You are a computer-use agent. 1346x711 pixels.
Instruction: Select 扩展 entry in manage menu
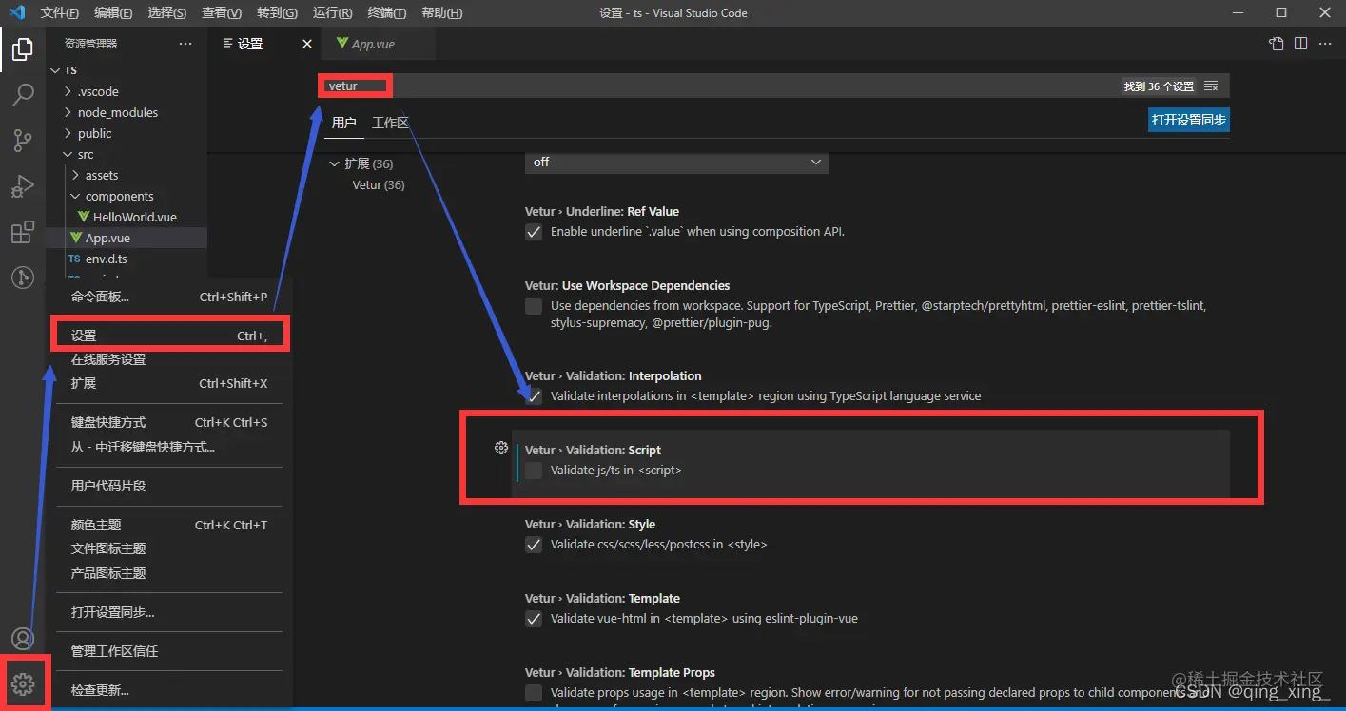point(169,383)
